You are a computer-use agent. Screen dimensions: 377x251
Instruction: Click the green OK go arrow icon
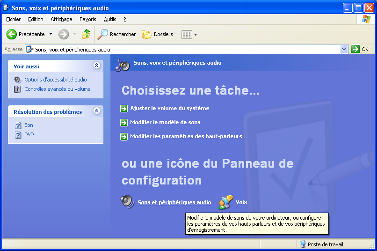coord(355,49)
